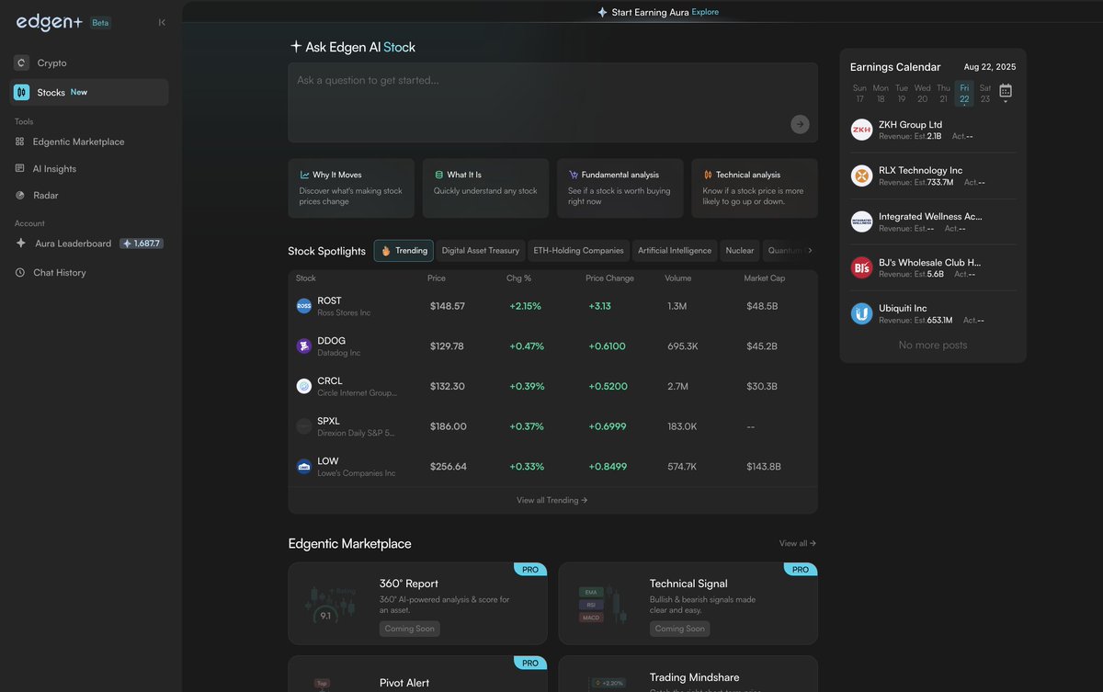Click the CRCL price $132.30
This screenshot has width=1103, height=692.
click(x=448, y=387)
